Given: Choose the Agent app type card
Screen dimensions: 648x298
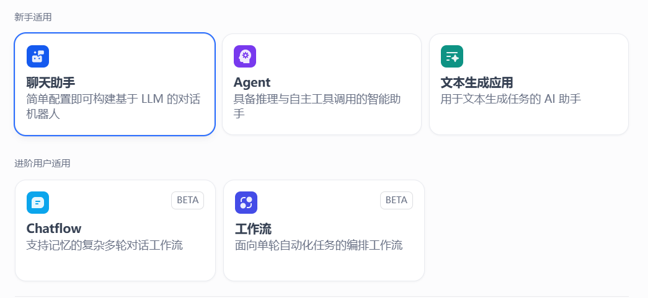Looking at the screenshot, I should [x=321, y=84].
